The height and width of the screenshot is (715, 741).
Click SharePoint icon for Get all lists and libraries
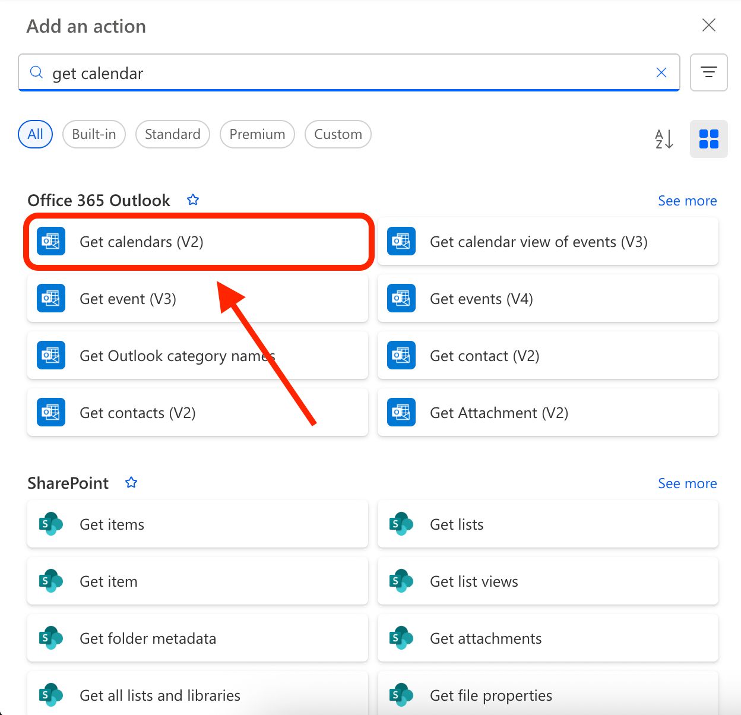tap(51, 695)
